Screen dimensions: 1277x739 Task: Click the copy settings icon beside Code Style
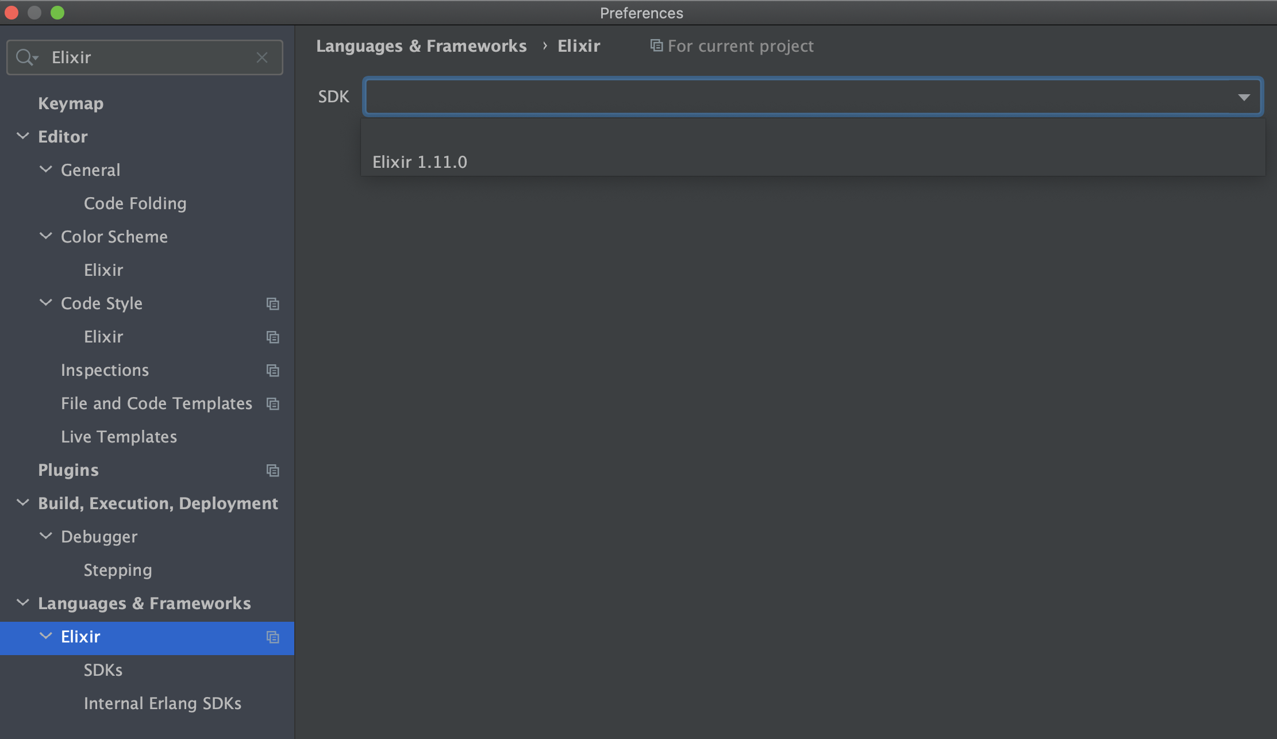273,303
